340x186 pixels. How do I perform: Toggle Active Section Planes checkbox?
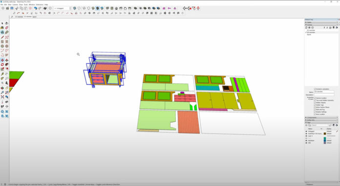[315, 108]
